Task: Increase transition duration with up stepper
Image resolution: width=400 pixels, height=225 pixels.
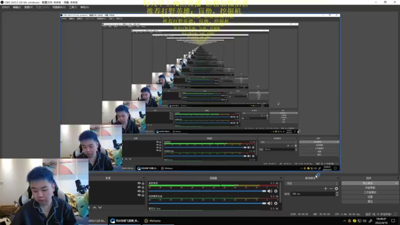Action: 337,193
